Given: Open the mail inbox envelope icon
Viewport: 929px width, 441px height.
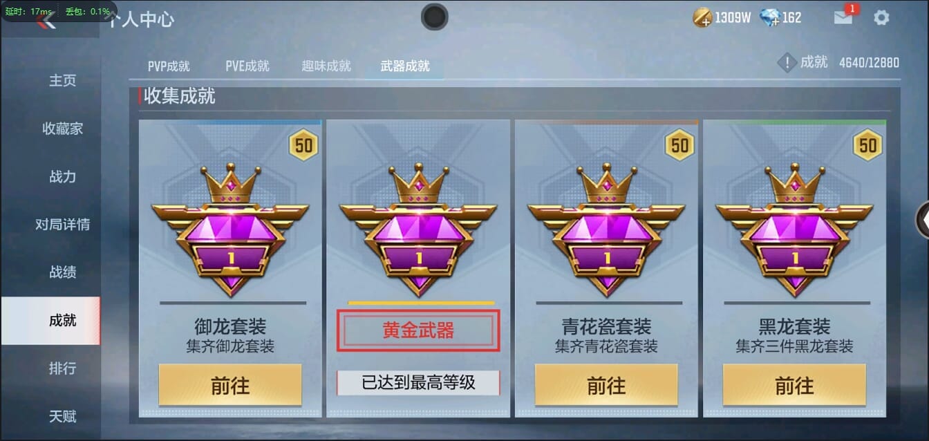Looking at the screenshot, I should click(x=843, y=17).
